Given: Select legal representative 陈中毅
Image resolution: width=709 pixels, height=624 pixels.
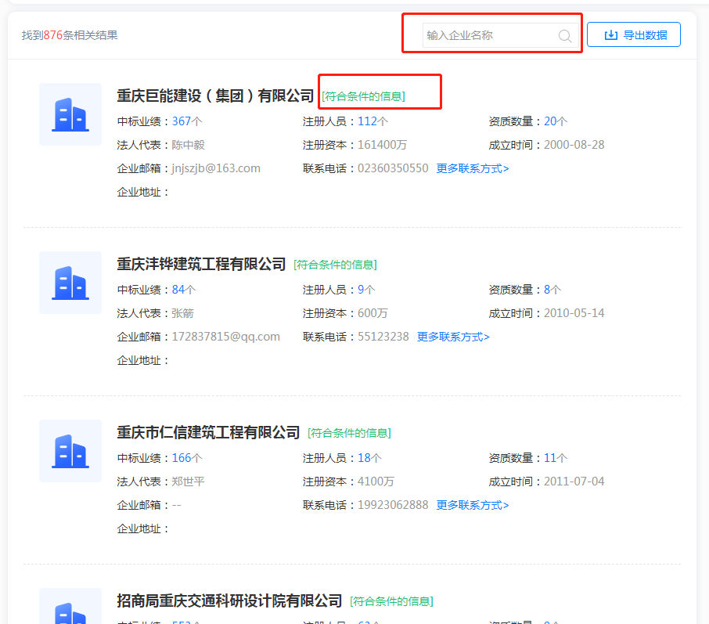Looking at the screenshot, I should pos(188,145).
